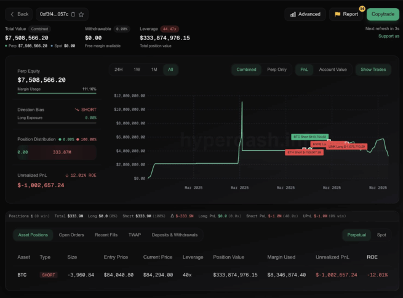403x298 pixels.
Task: Open Advanced view with chart icon
Action: pyautogui.click(x=305, y=14)
